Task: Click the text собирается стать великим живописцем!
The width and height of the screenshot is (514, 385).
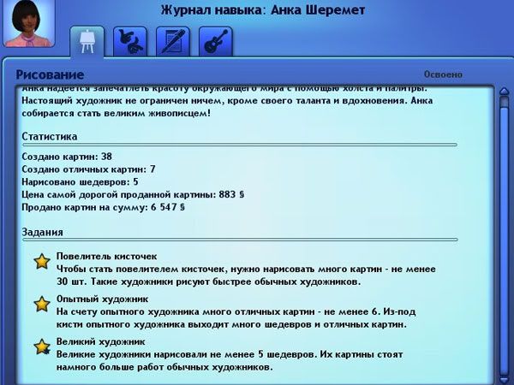Action: (117, 113)
